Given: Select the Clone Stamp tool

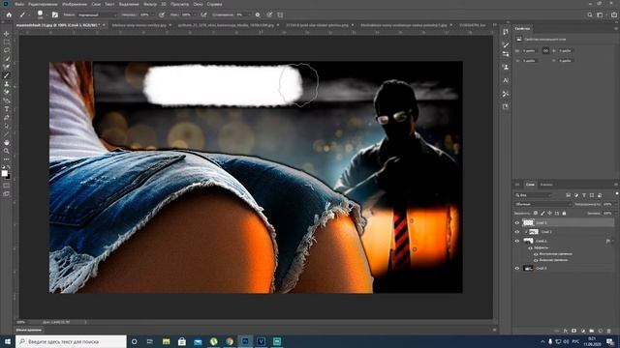Looking at the screenshot, I should [x=7, y=84].
